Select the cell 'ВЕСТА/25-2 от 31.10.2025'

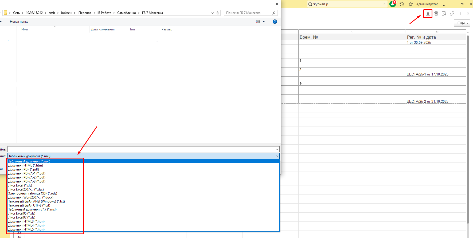tap(436, 102)
